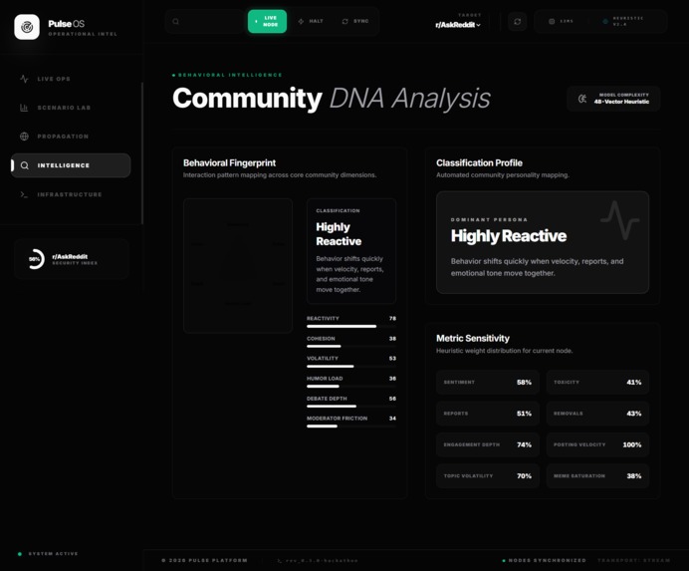Screen dimensions: 689x571
Task: Click the Behavioral Fingerprint heading
Action: click(x=229, y=163)
